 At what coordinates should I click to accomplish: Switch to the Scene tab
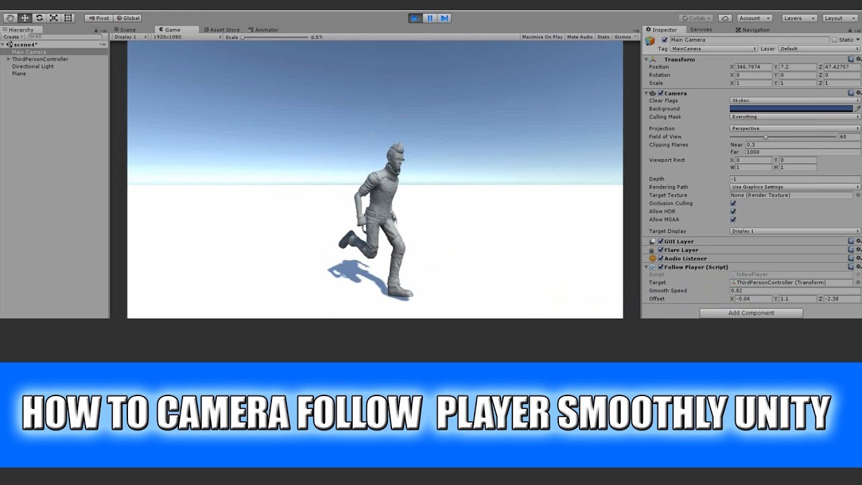(x=125, y=30)
